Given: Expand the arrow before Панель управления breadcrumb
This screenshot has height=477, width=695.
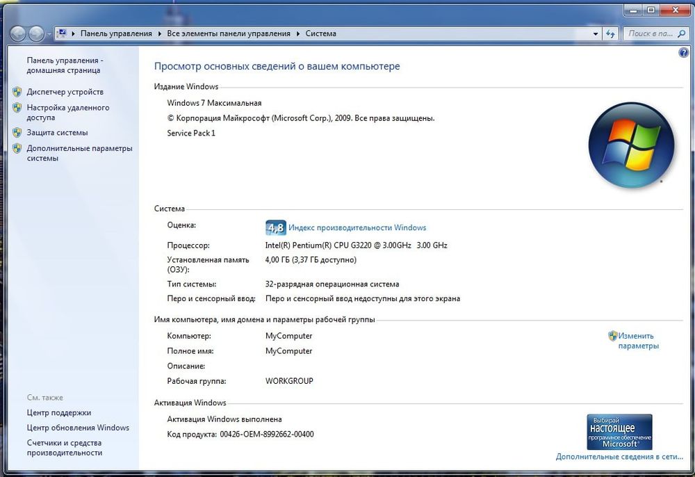Looking at the screenshot, I should [x=73, y=33].
